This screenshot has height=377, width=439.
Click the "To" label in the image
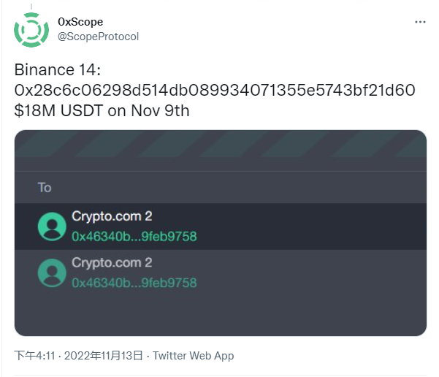[x=45, y=188]
